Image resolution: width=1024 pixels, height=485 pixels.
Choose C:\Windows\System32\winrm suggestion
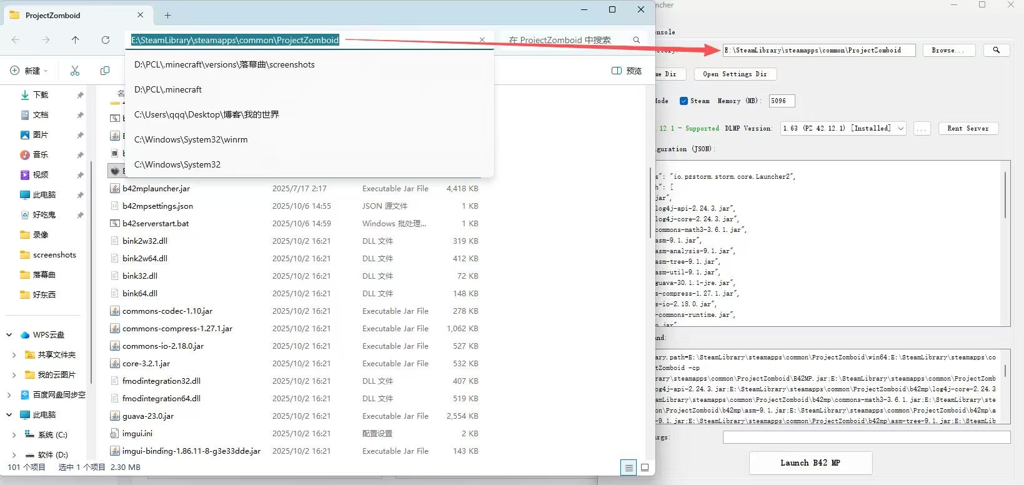pyautogui.click(x=191, y=139)
